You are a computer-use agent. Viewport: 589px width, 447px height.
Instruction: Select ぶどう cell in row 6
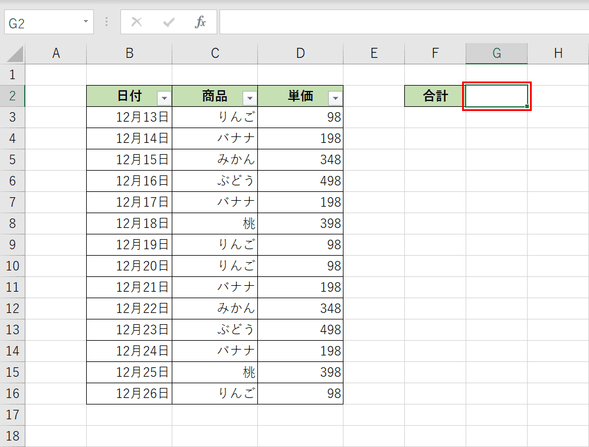(x=215, y=181)
